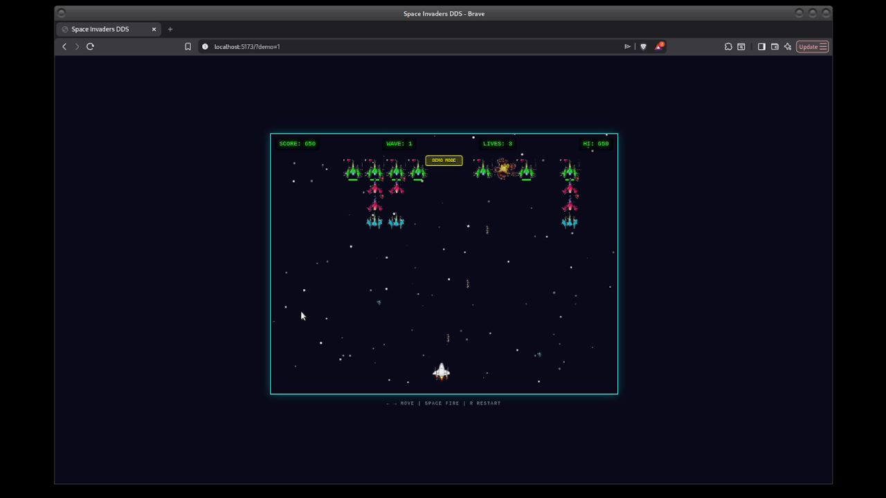Click the DEMO MODE badge
The width and height of the screenshot is (886, 498).
click(x=443, y=160)
